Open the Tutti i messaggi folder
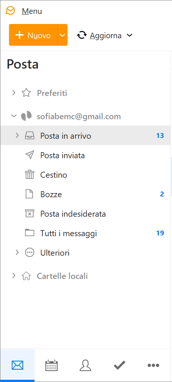 tap(85, 233)
